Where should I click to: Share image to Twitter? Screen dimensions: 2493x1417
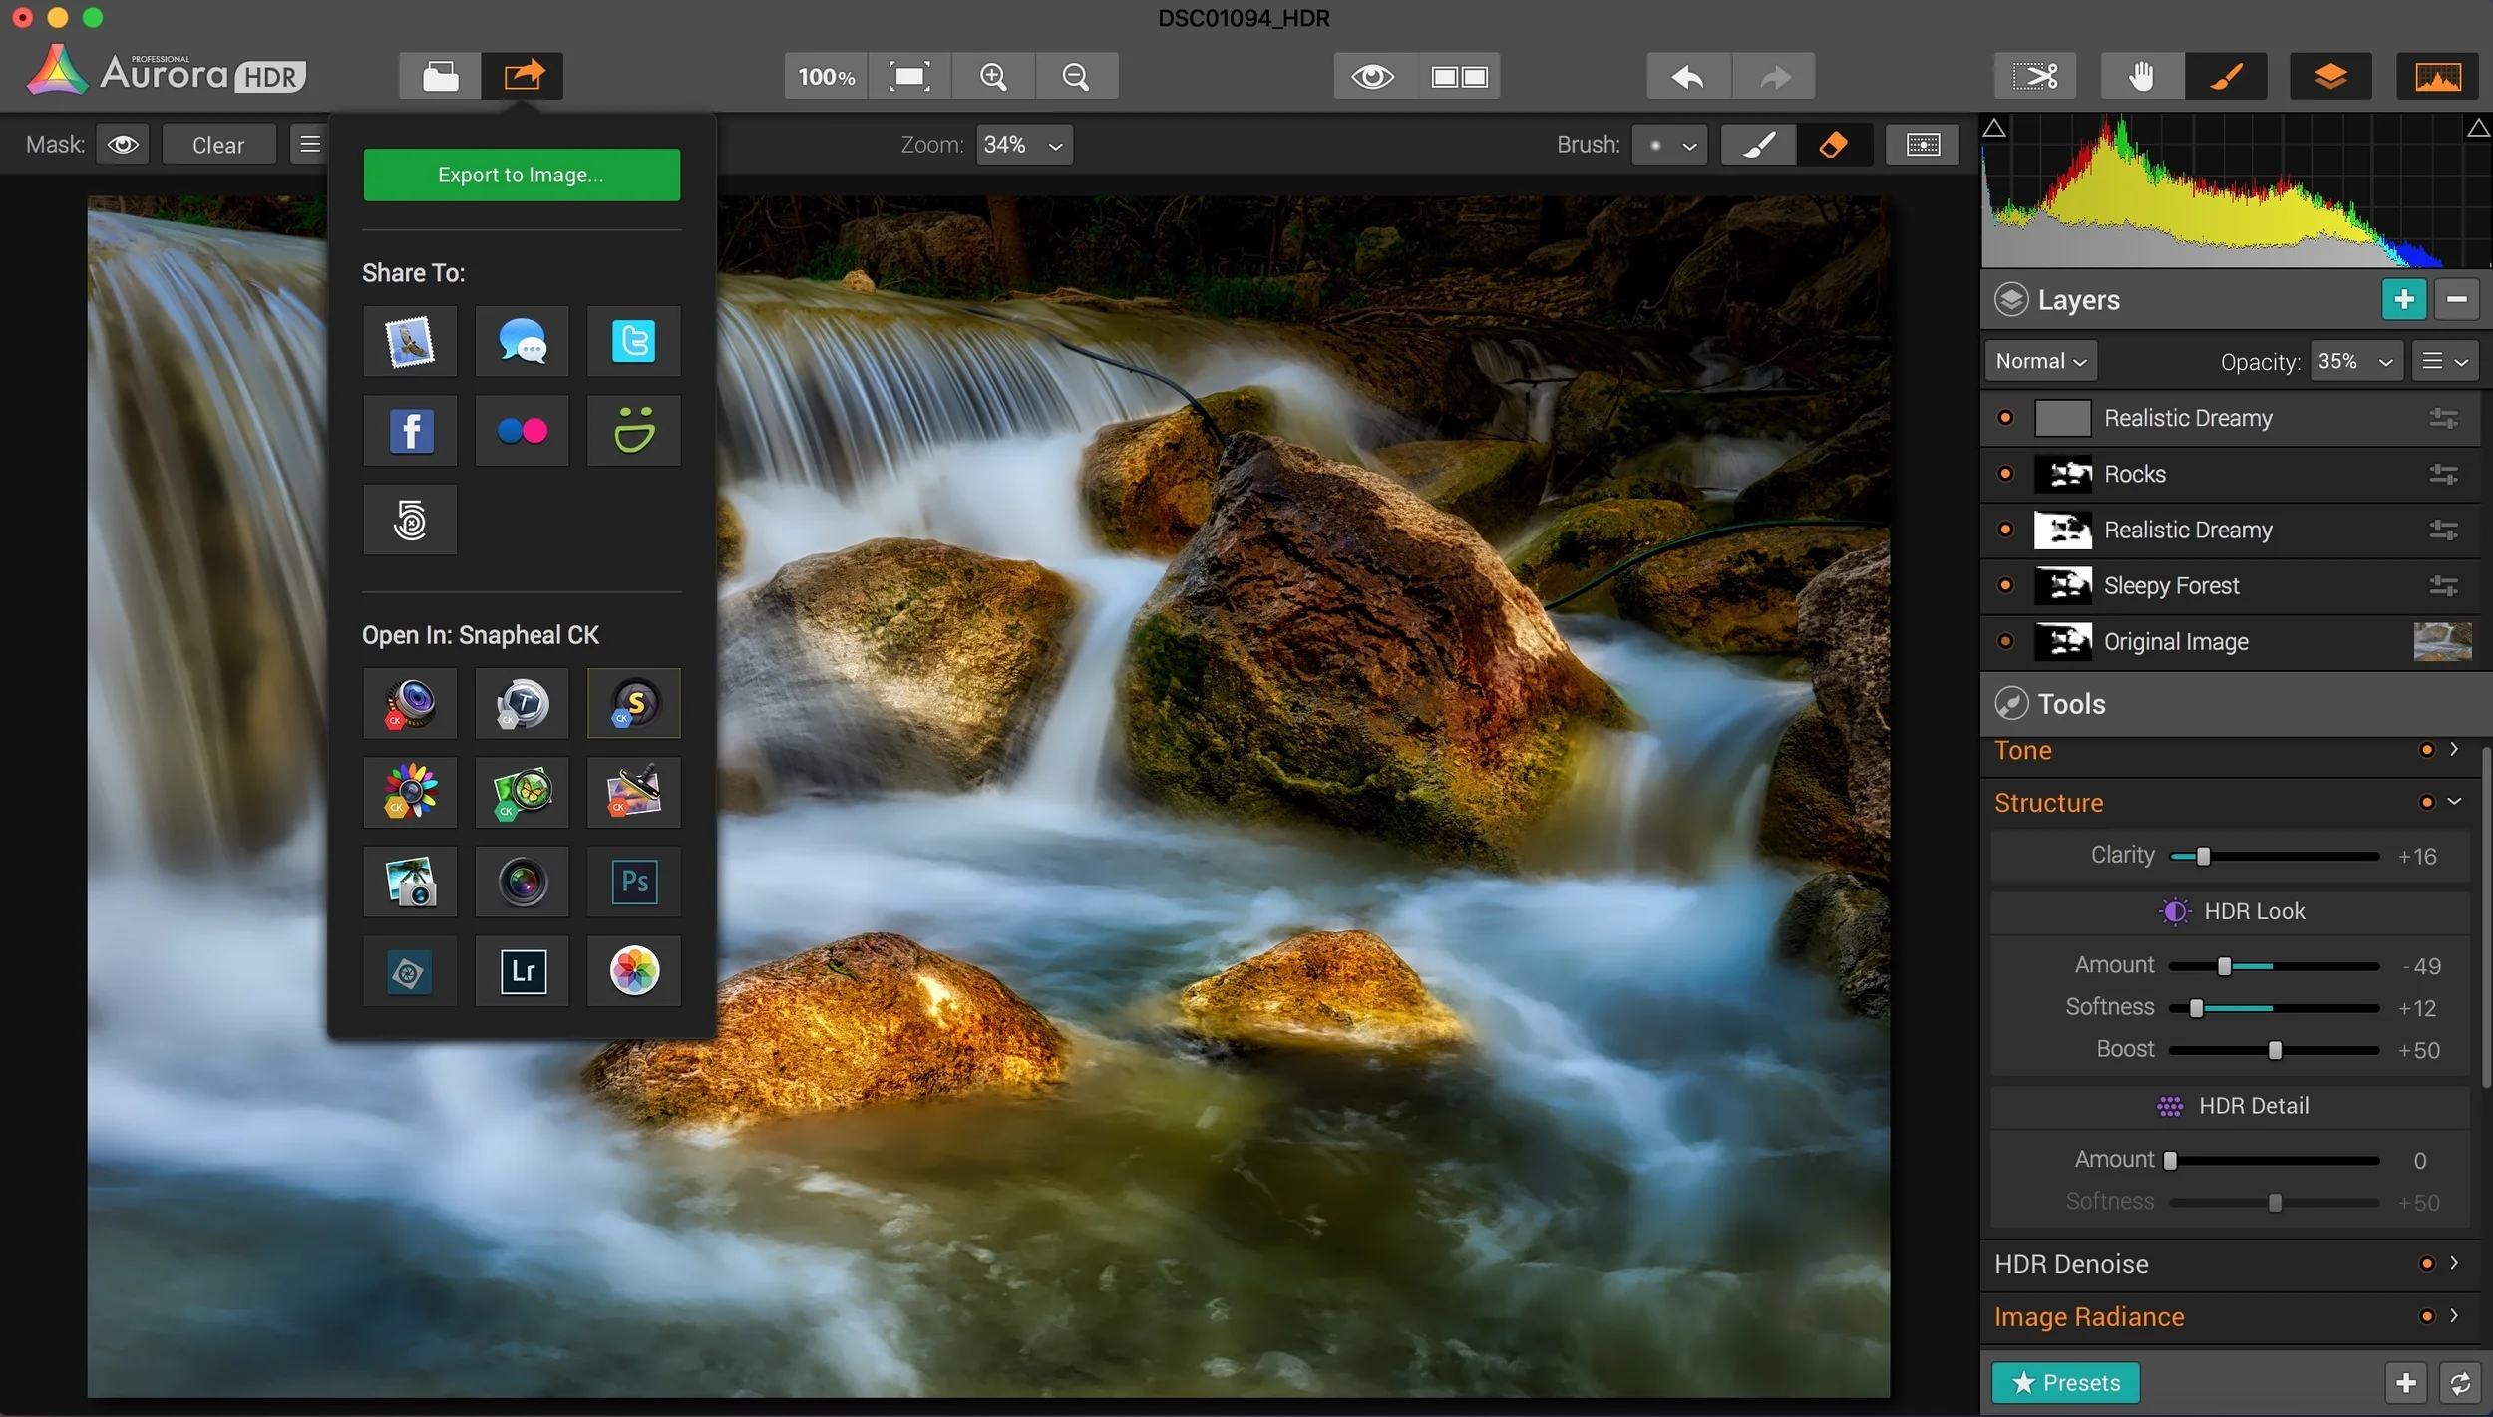click(633, 341)
